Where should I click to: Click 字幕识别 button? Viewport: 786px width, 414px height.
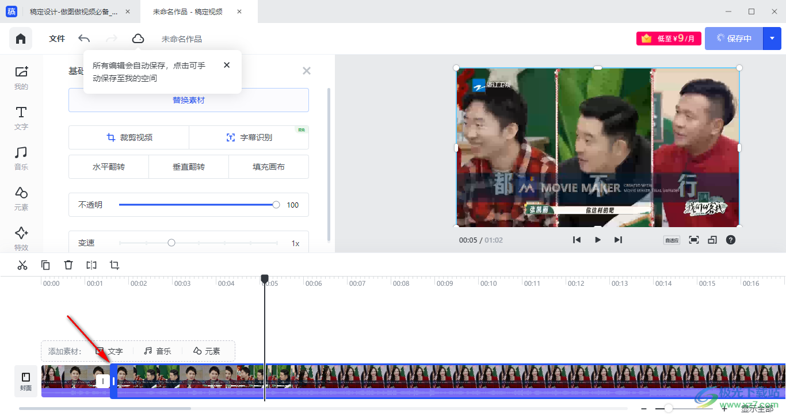click(249, 137)
